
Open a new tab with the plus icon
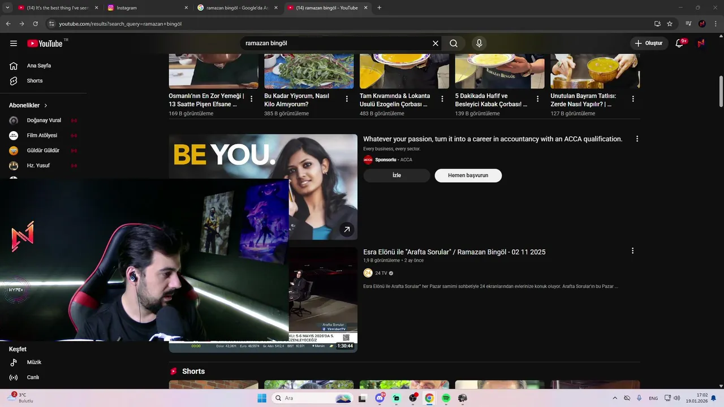click(379, 8)
